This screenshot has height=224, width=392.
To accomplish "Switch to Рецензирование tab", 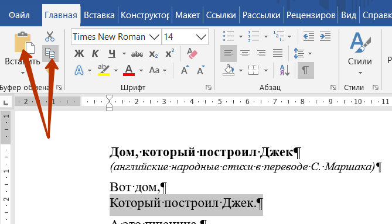I will tap(311, 15).
